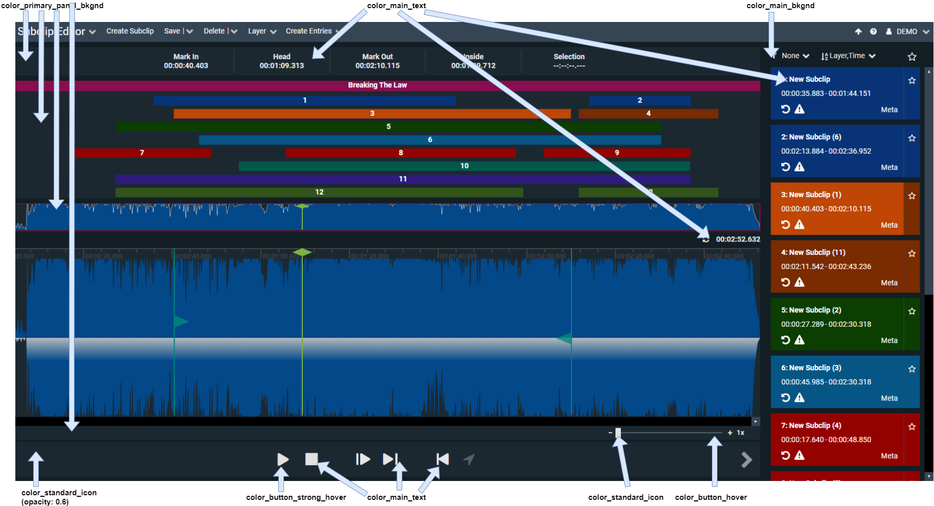Screen dimensions: 934x506
Task: Click the skip-to-next-mark playback icon
Action: click(390, 459)
